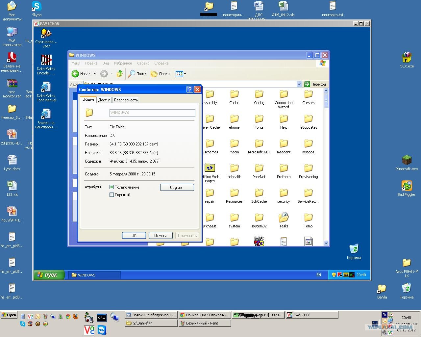Click the Other (Другие...) attributes button
Image resolution: width=421 pixels, height=337 pixels.
[x=177, y=187]
